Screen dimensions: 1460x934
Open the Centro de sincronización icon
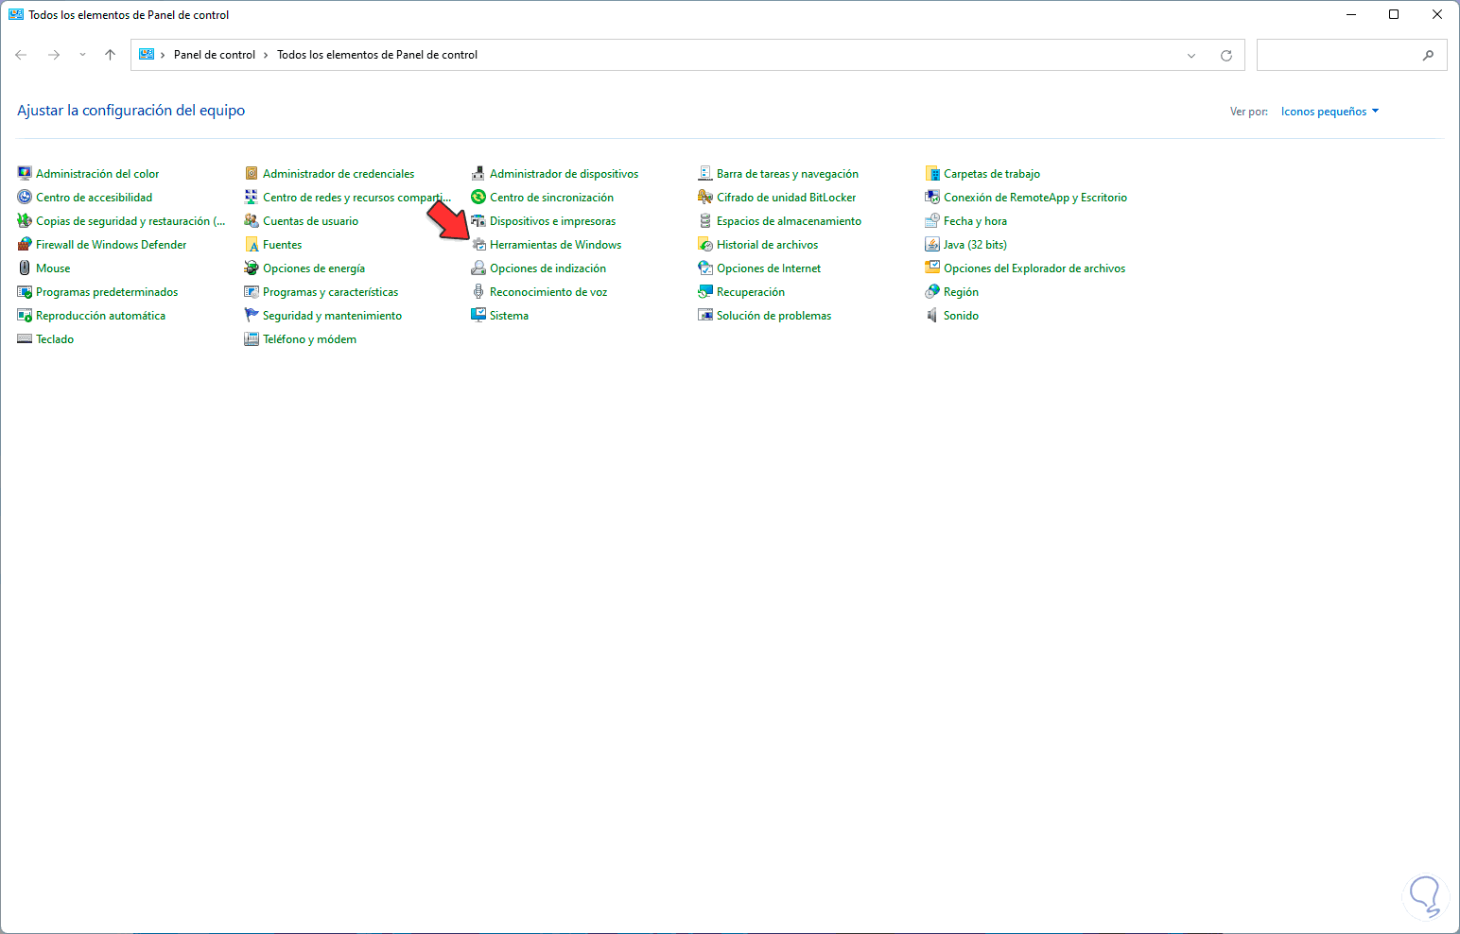(478, 197)
